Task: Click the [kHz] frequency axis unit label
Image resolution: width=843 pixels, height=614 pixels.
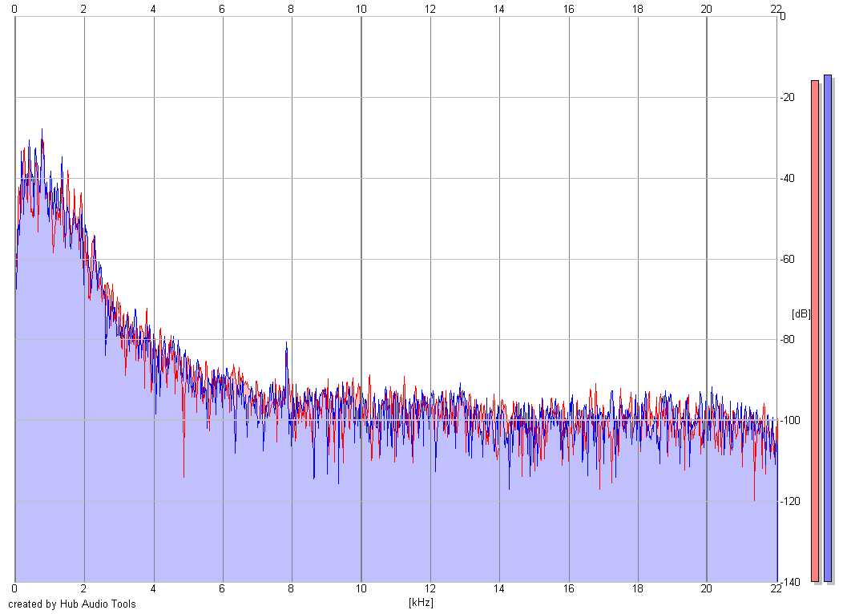Action: click(x=421, y=602)
